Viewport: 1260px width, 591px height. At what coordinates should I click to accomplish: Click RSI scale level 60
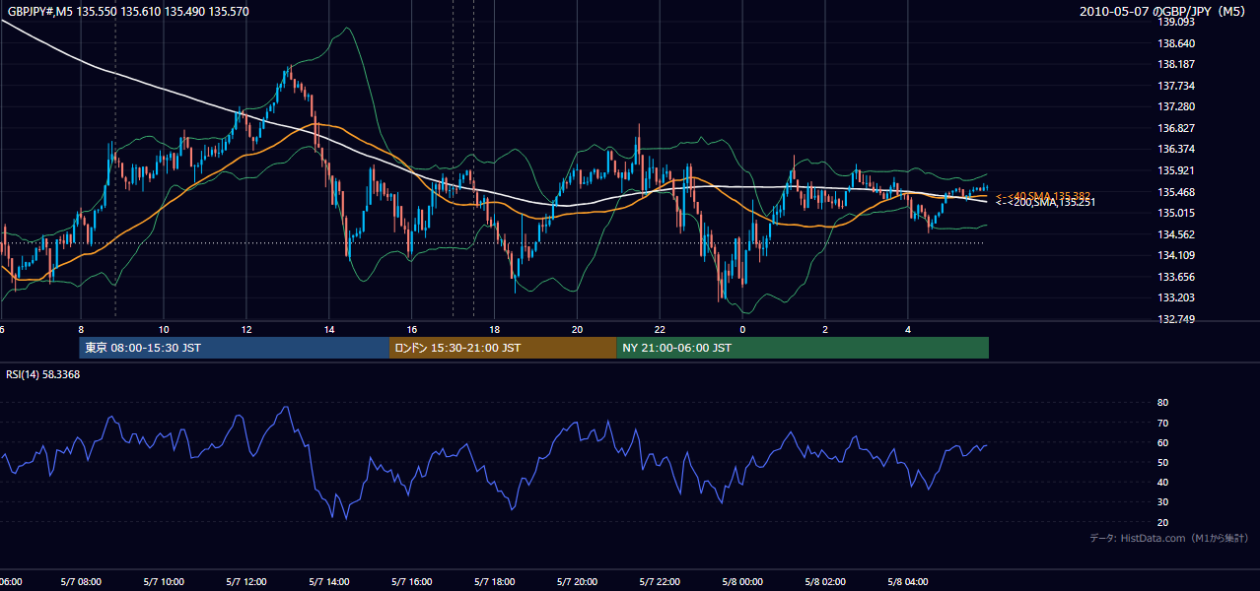tap(1162, 442)
